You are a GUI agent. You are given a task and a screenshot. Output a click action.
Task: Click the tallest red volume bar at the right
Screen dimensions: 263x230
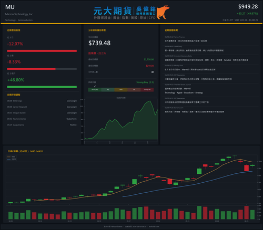(247, 213)
